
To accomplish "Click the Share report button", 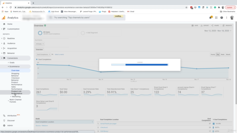I will tap(215, 25).
